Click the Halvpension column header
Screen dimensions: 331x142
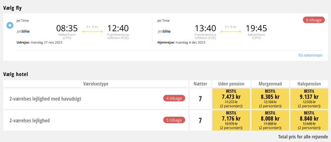(309, 84)
